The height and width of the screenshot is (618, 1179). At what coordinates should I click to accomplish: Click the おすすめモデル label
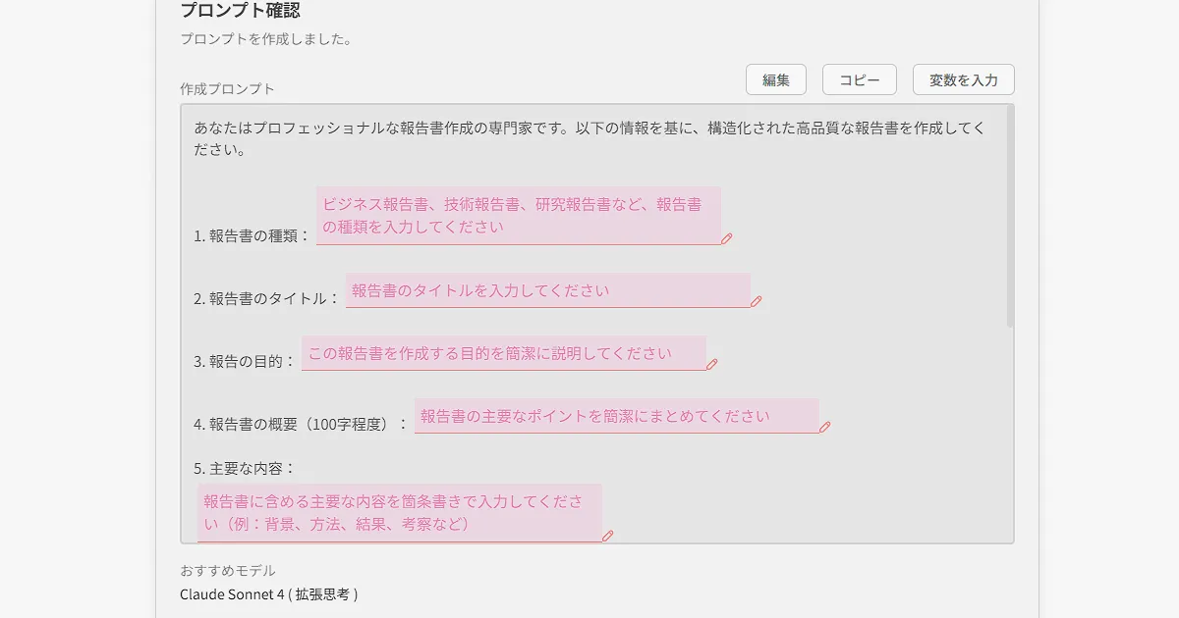[228, 571]
